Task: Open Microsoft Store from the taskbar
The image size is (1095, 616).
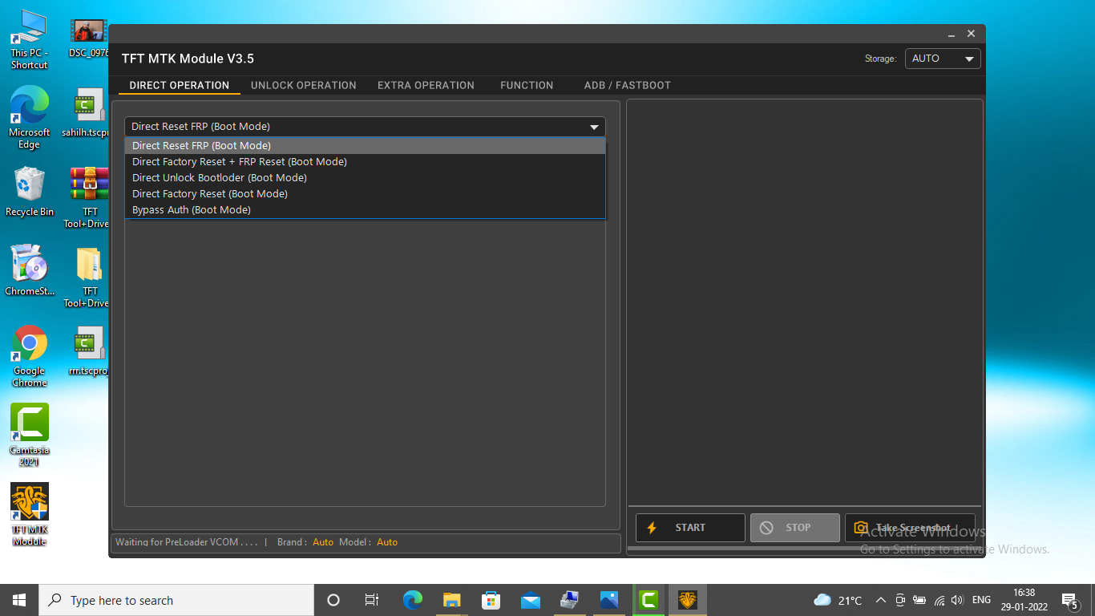Action: tap(491, 600)
